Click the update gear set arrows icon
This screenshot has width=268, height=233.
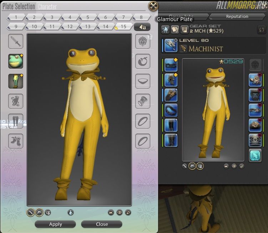tap(262, 30)
